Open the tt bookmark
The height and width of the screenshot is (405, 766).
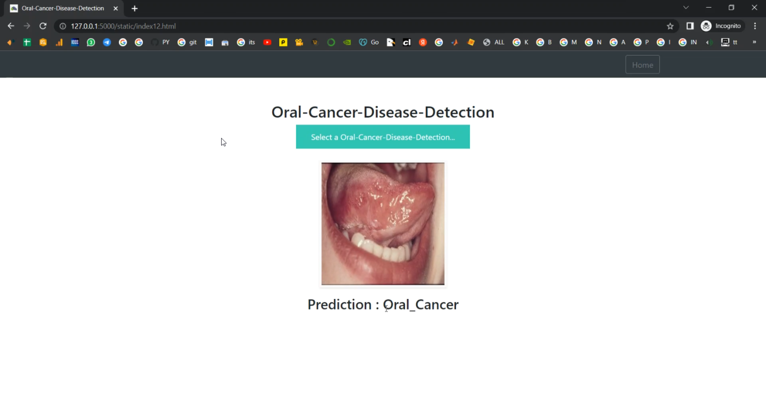(x=729, y=42)
